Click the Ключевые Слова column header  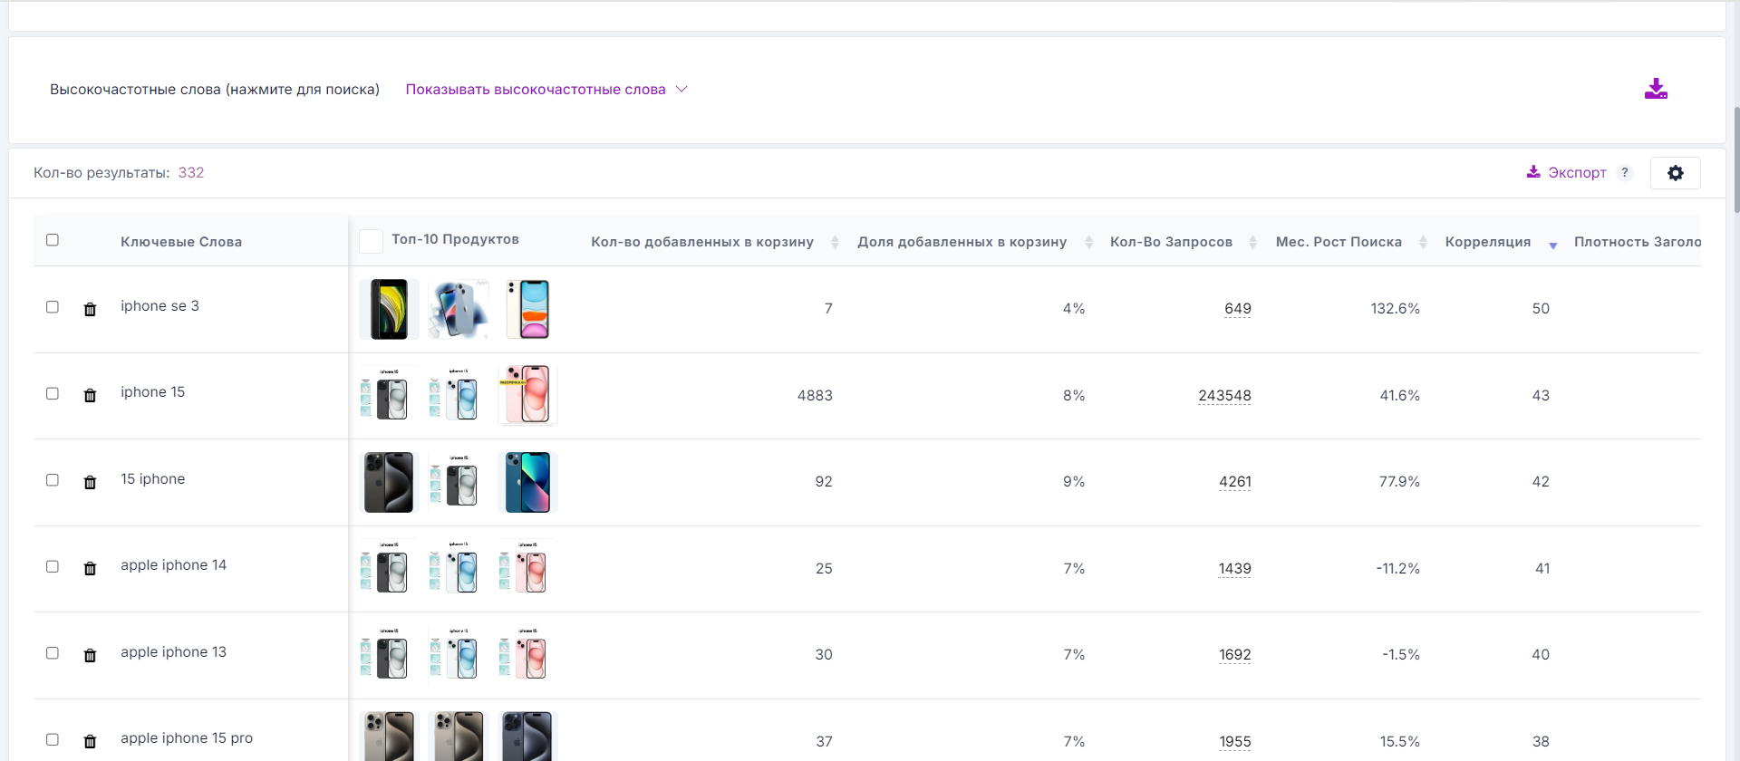181,242
